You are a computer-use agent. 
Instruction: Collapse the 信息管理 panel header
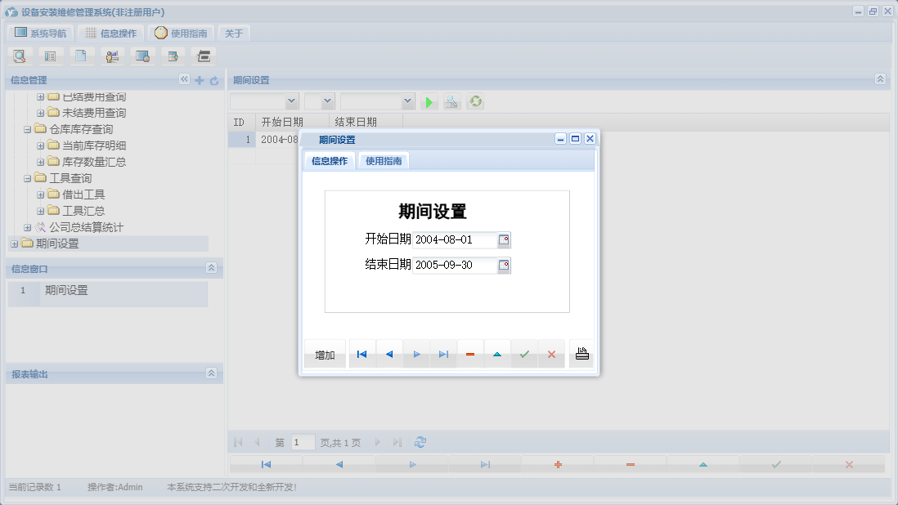coord(184,79)
